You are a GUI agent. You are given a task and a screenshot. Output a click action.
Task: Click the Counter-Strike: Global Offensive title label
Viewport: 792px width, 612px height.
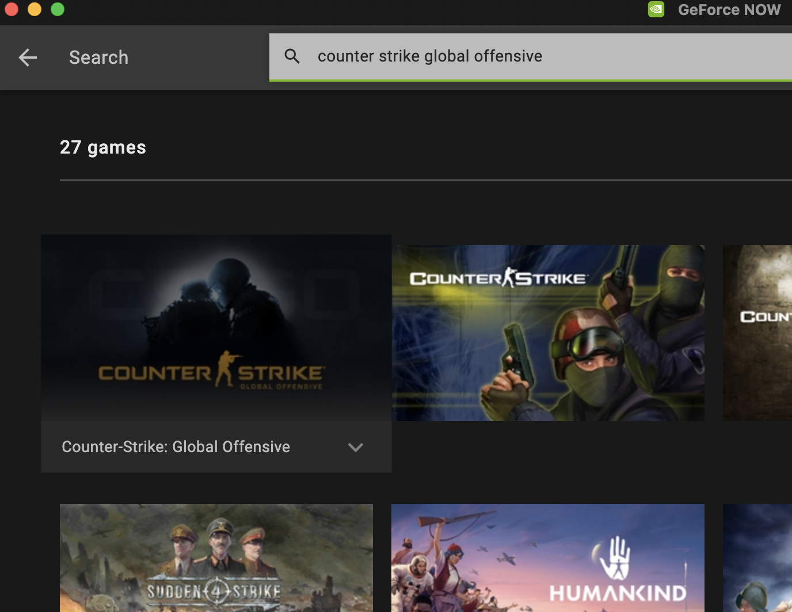(176, 447)
